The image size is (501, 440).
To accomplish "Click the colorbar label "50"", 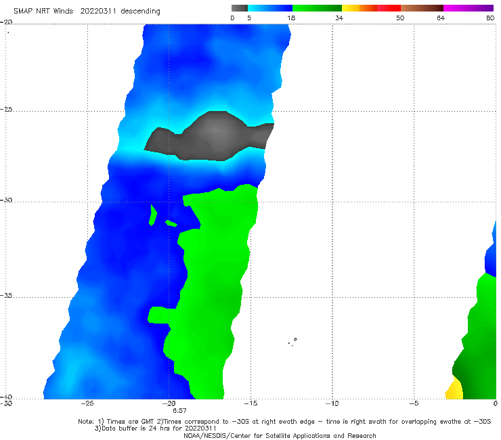I will (x=400, y=18).
